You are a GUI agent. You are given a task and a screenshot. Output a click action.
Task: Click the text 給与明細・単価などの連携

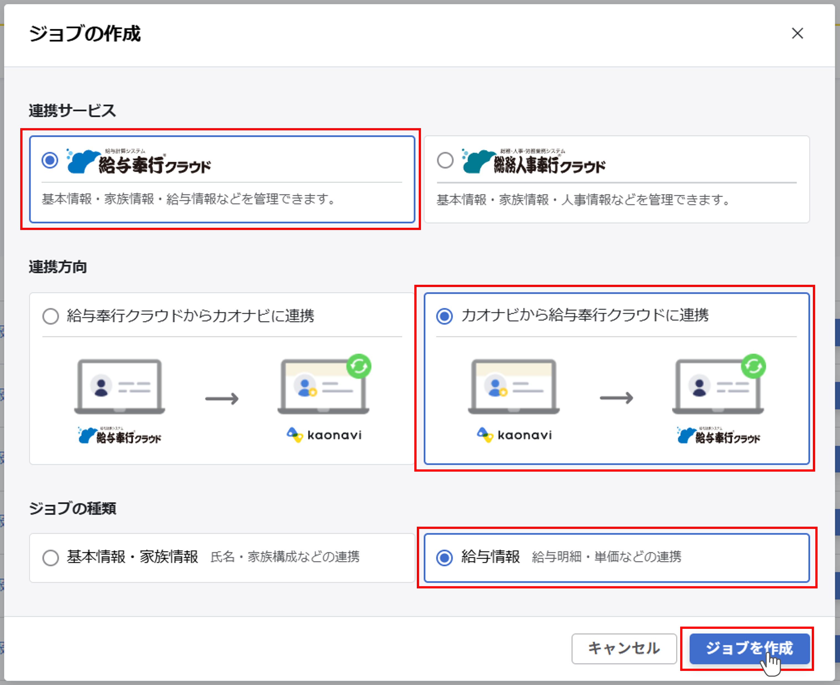click(x=606, y=557)
